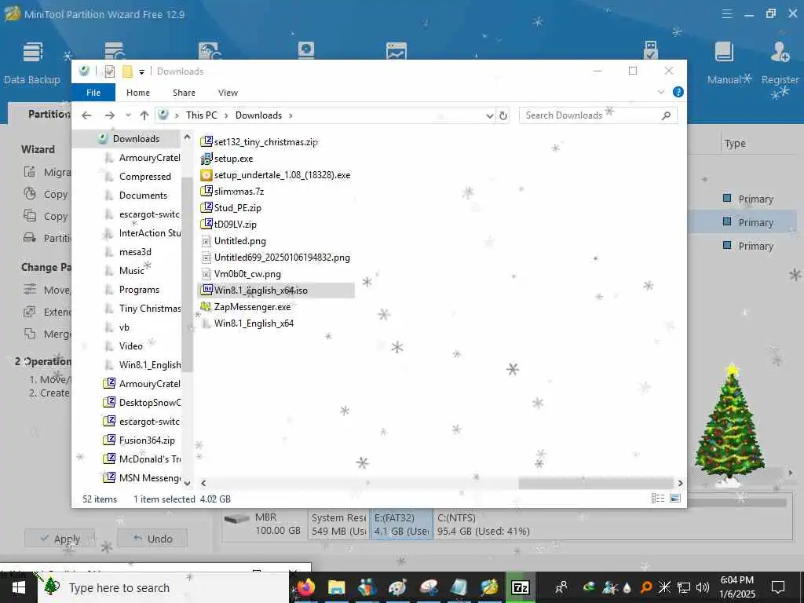This screenshot has height=603, width=804.
Task: Select the C:(NTFS) partition block
Action: [x=612, y=524]
